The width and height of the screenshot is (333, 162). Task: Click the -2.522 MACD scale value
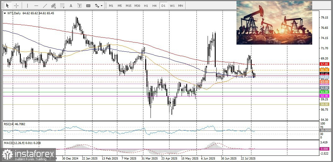click(324, 153)
